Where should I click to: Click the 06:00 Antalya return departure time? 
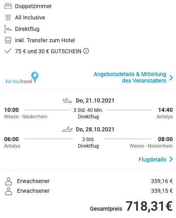tap(11, 139)
